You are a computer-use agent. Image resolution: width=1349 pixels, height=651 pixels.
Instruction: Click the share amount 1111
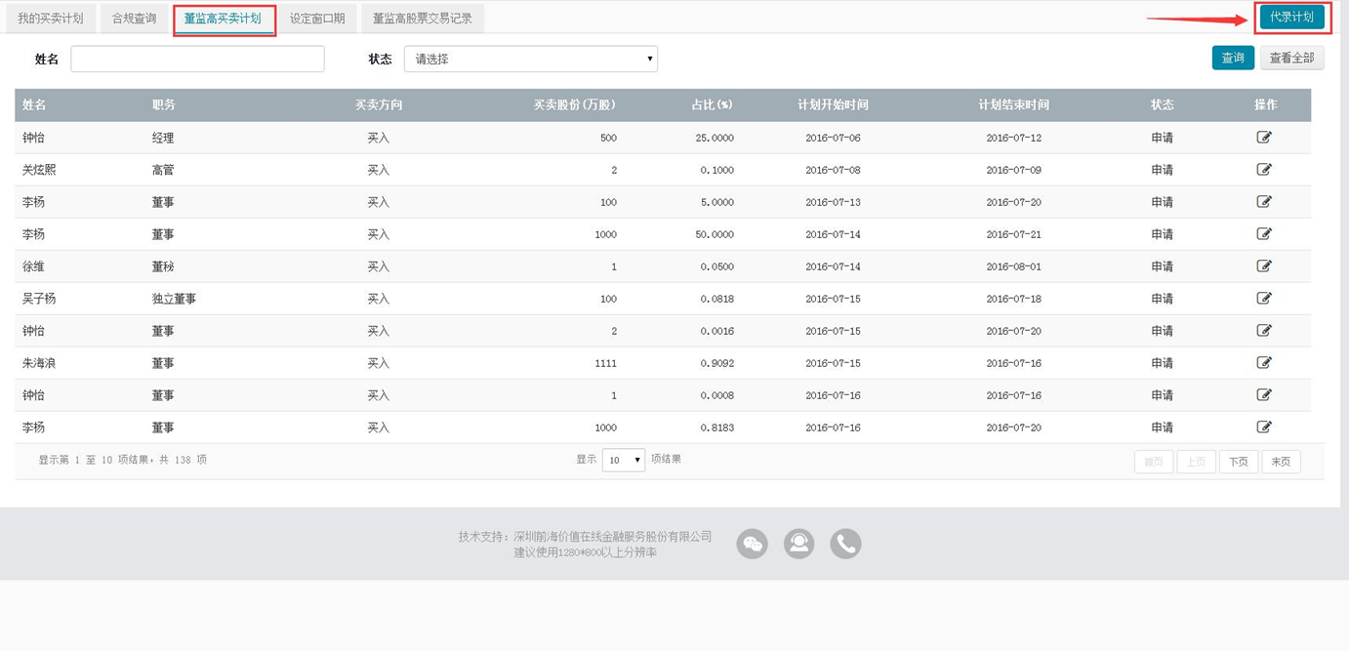(606, 363)
